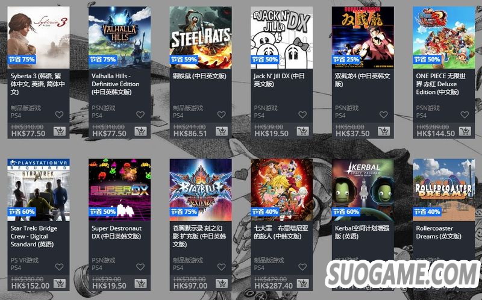
Task: Add Syberia 3 to cart
Action: [x=59, y=131]
